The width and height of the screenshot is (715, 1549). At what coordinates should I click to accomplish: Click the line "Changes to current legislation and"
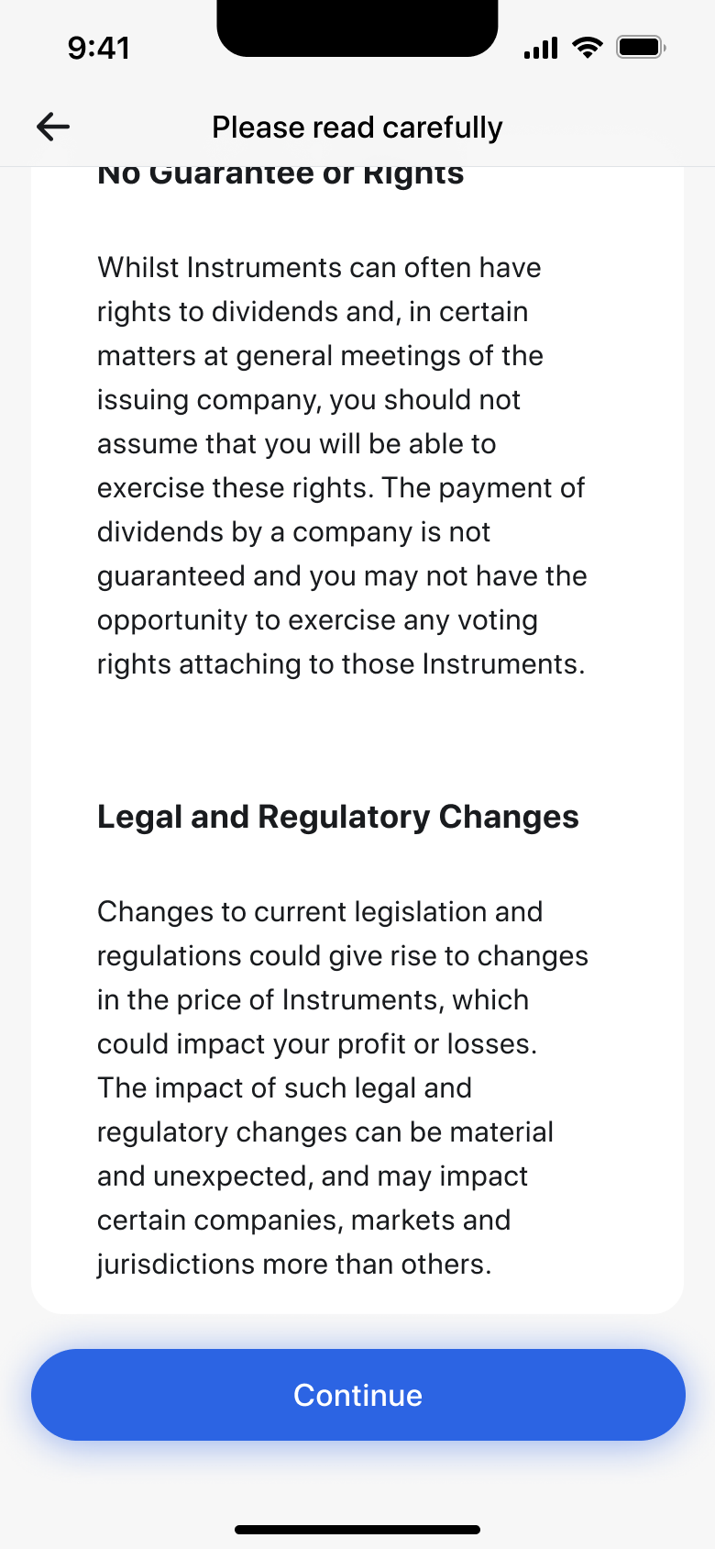[x=320, y=912]
